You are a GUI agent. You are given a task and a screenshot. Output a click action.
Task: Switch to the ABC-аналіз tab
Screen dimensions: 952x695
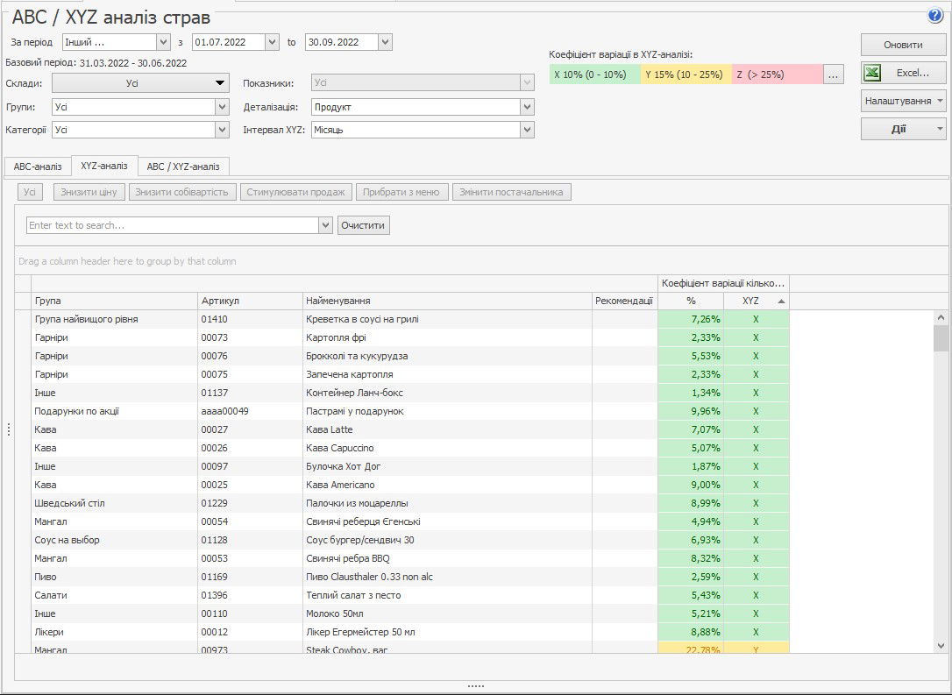coord(38,167)
